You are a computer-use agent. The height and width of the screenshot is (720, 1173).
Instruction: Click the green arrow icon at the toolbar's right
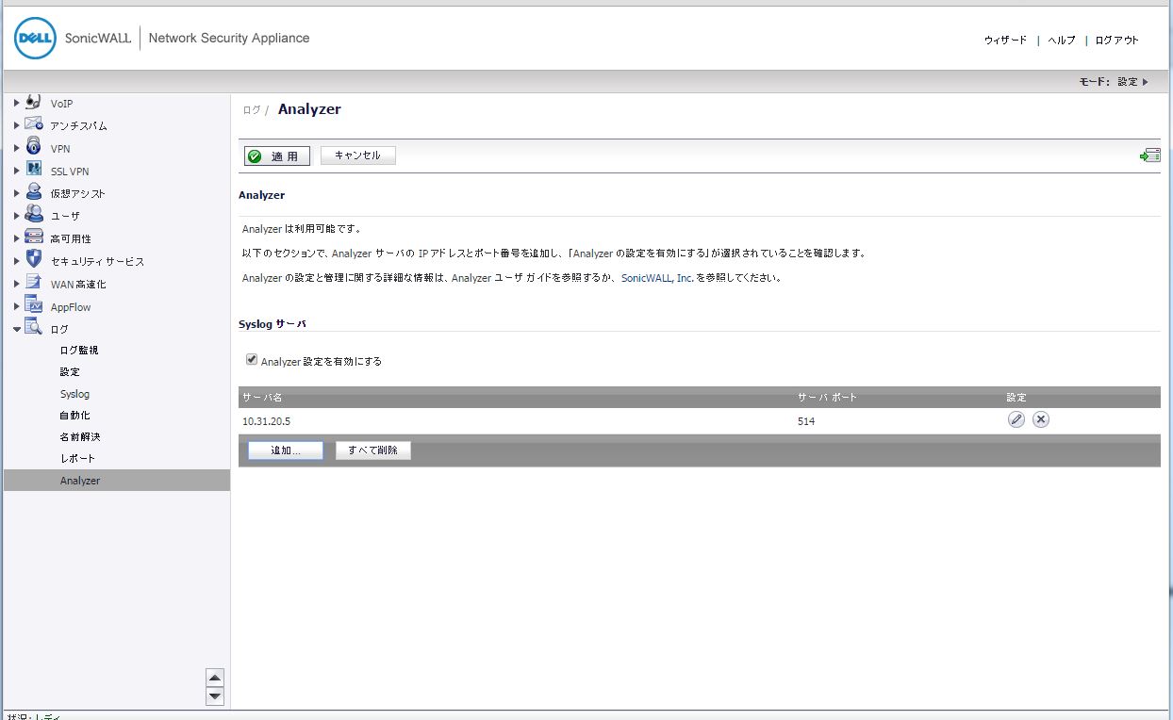coord(1149,155)
